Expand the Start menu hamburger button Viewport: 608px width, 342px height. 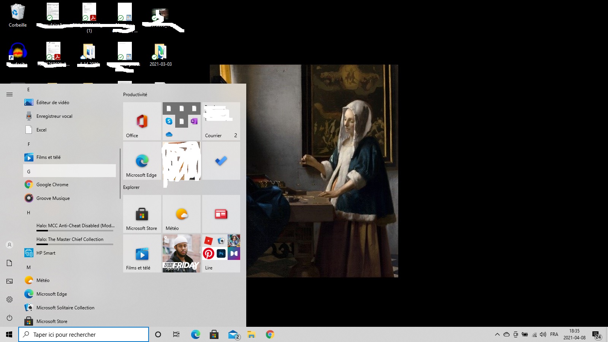click(9, 94)
